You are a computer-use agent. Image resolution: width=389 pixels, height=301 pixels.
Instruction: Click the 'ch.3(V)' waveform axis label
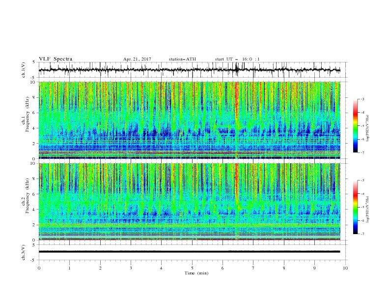click(x=24, y=252)
